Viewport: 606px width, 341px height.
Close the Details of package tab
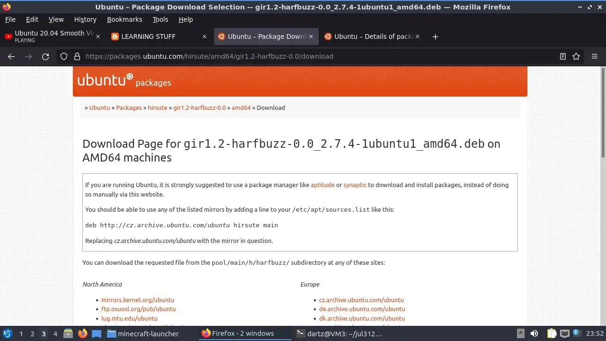tap(417, 36)
